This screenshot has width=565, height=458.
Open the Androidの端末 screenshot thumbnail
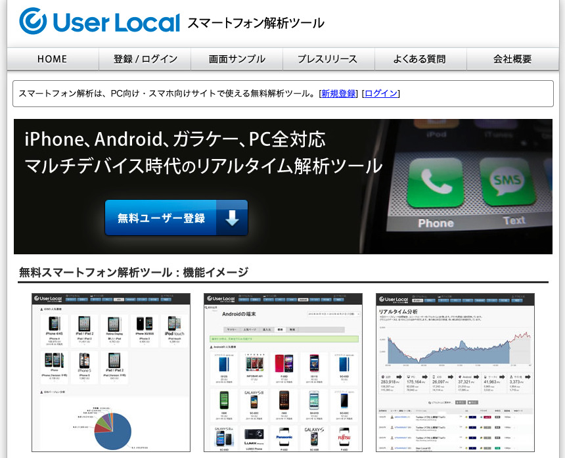click(282, 371)
